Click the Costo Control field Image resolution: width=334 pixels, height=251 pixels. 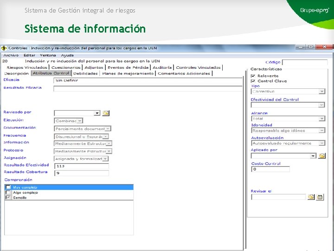270,169
